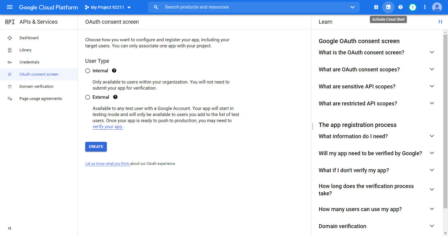The width and height of the screenshot is (448, 236).
Task: Click the Domain verification checkbox icon
Action: point(10,87)
